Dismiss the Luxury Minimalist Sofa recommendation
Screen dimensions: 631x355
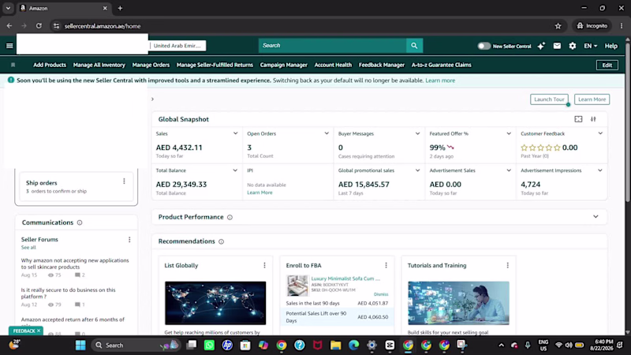tap(381, 294)
